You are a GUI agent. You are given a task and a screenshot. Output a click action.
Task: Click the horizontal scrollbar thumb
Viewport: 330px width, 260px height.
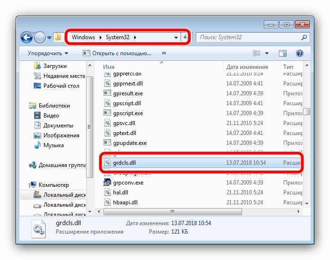[173, 211]
